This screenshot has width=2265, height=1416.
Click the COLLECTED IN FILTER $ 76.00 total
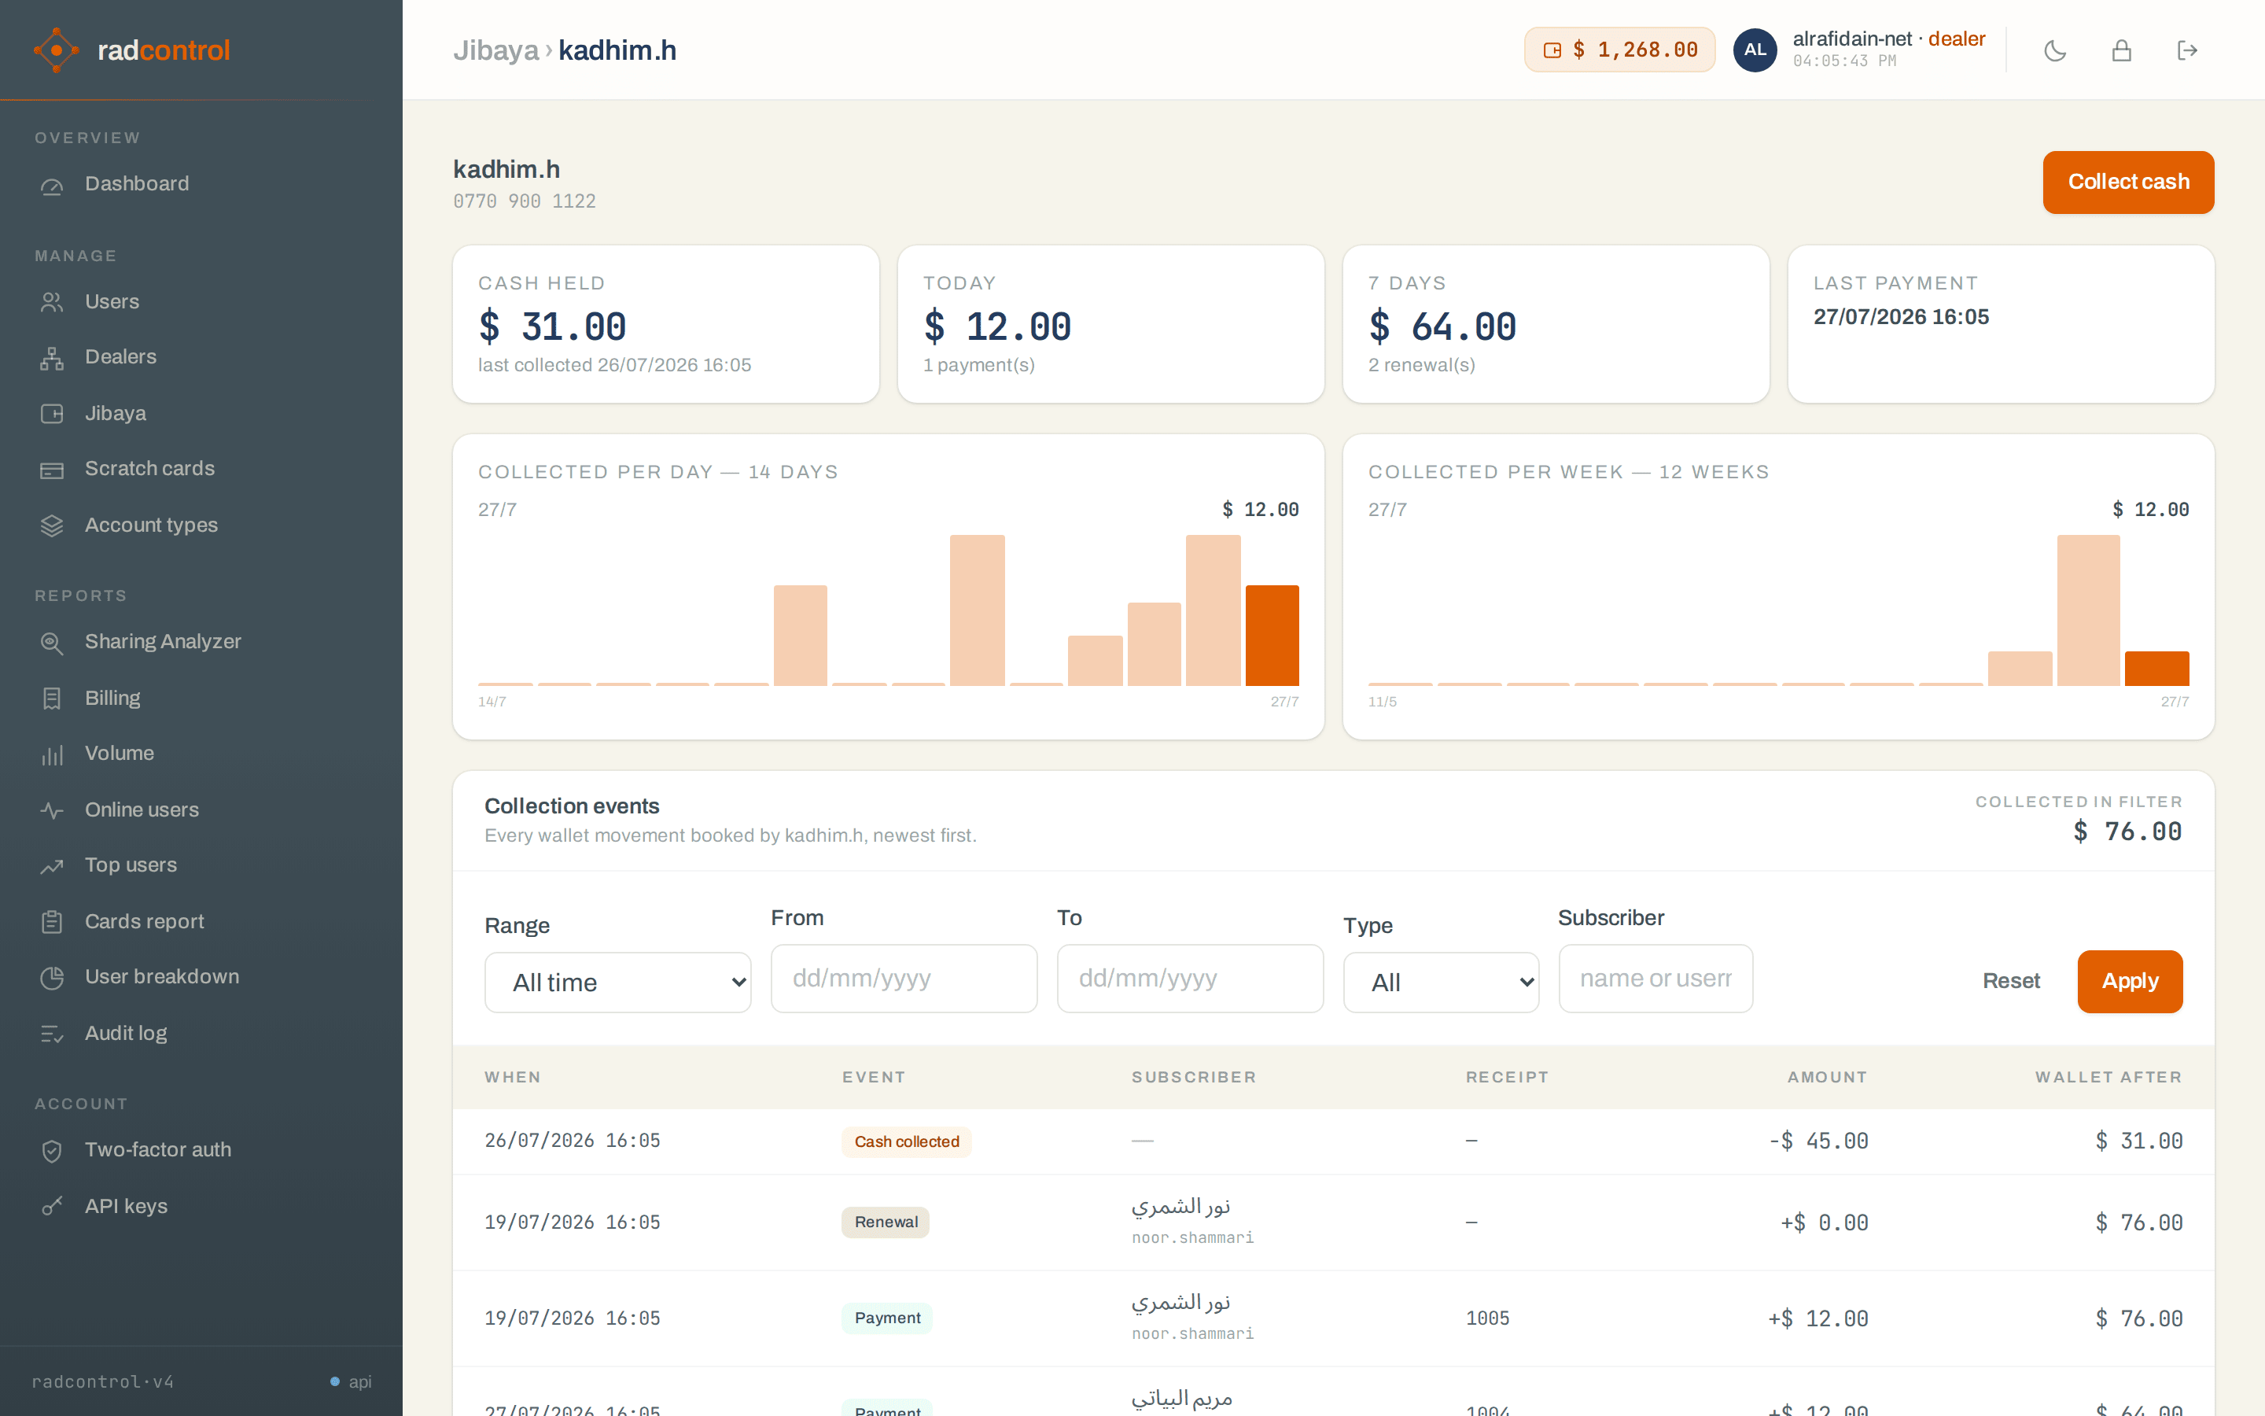2127,832
